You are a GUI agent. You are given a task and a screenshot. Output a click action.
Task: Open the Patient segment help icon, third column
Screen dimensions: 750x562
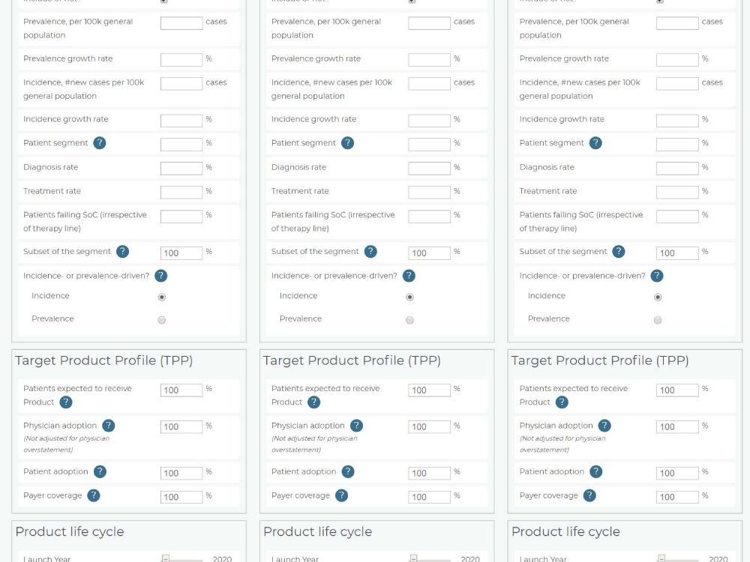(x=596, y=143)
